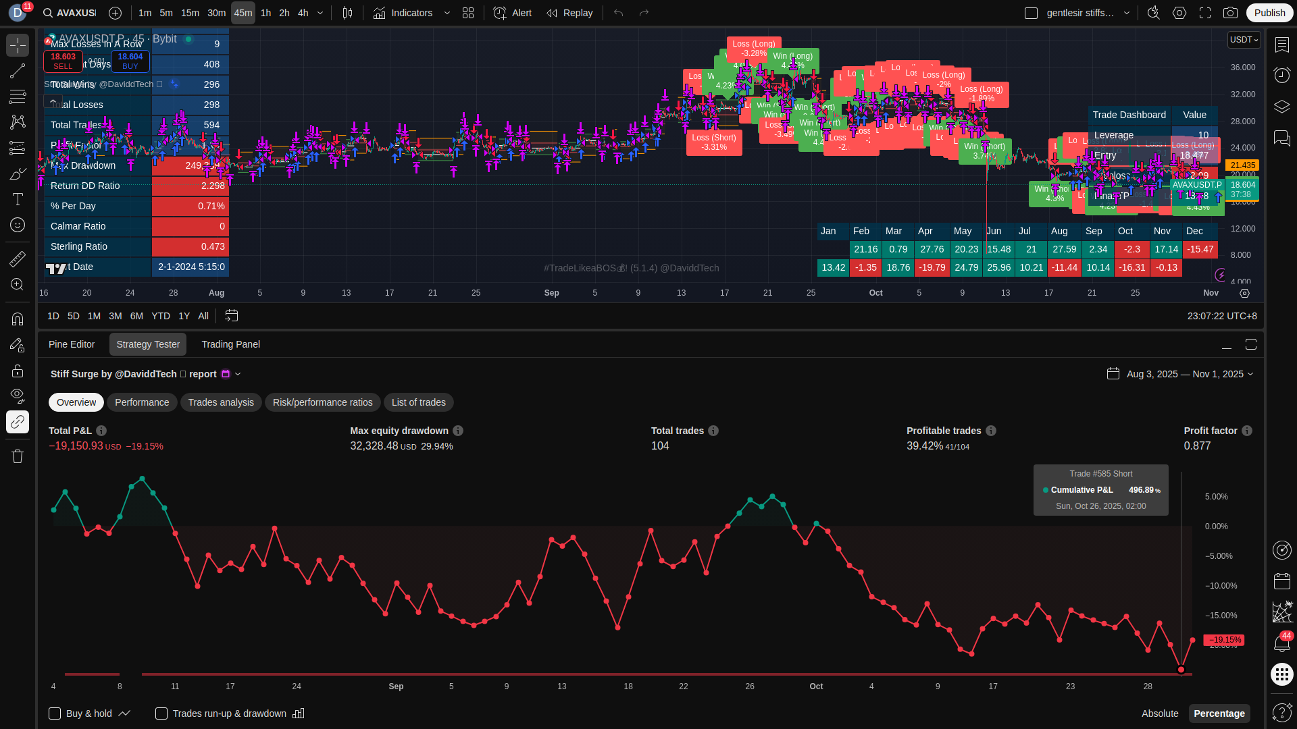Viewport: 1297px width, 729px height.
Task: Enable the Buy & hold checkbox
Action: pos(55,713)
